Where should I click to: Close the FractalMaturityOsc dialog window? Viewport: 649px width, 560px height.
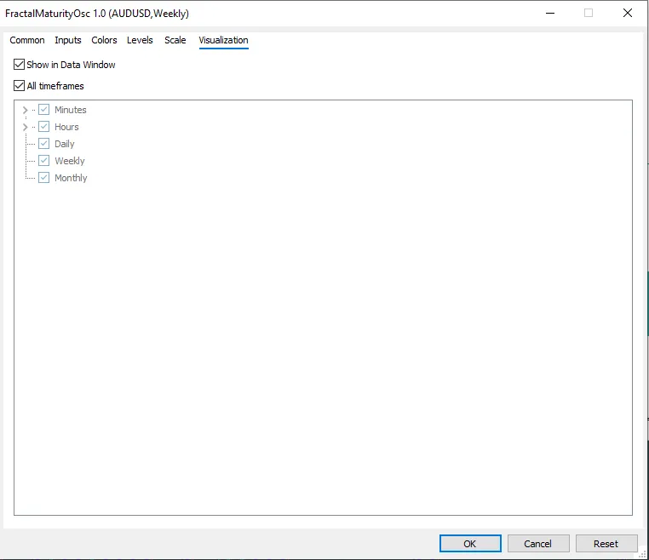pos(628,13)
